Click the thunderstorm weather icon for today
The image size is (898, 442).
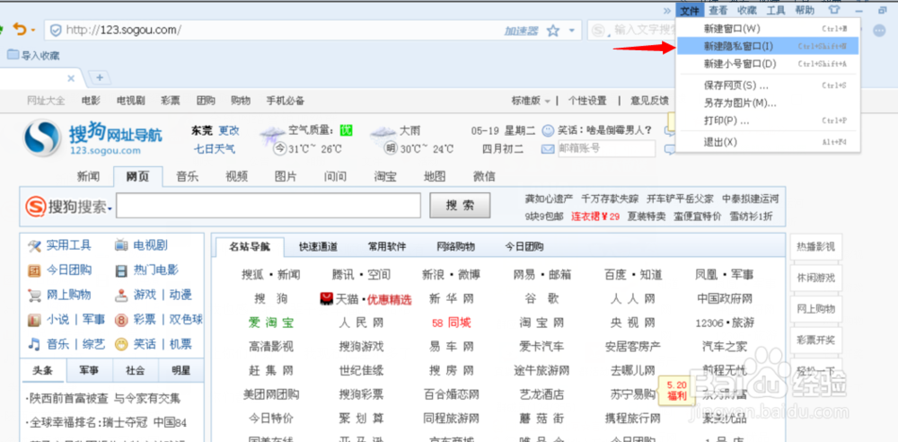coord(271,136)
